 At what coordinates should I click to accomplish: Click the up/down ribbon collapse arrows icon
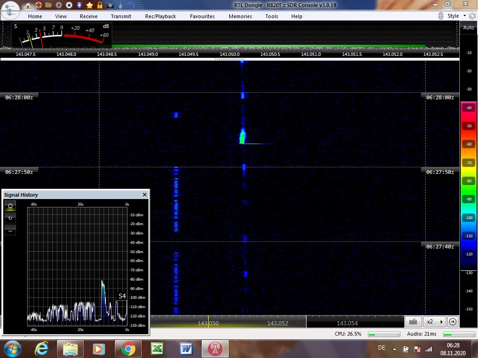click(x=441, y=16)
